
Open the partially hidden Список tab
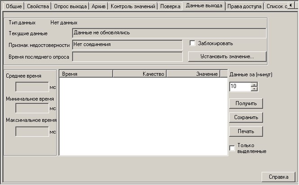click(x=276, y=6)
